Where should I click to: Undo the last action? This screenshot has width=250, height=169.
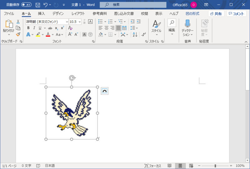(x=45, y=5)
